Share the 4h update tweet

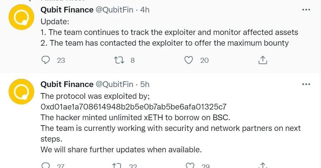(263, 60)
